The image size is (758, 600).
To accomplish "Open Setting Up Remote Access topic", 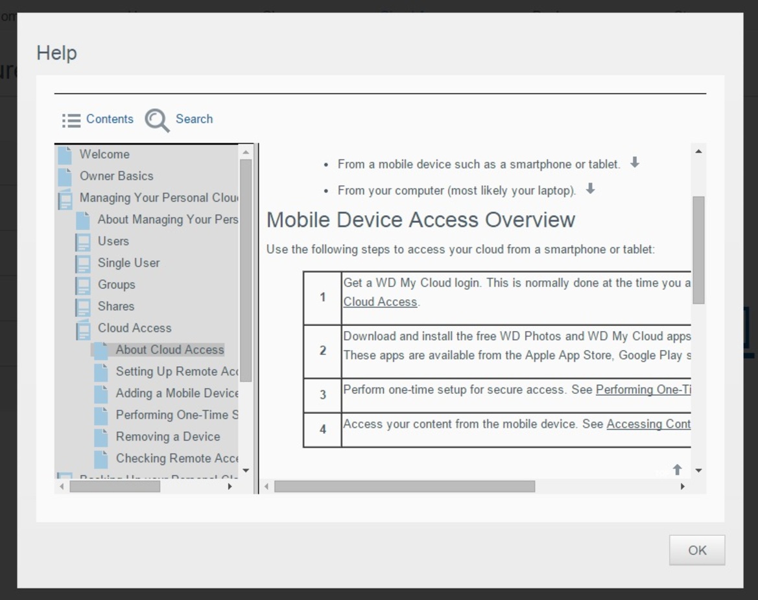I will point(177,371).
